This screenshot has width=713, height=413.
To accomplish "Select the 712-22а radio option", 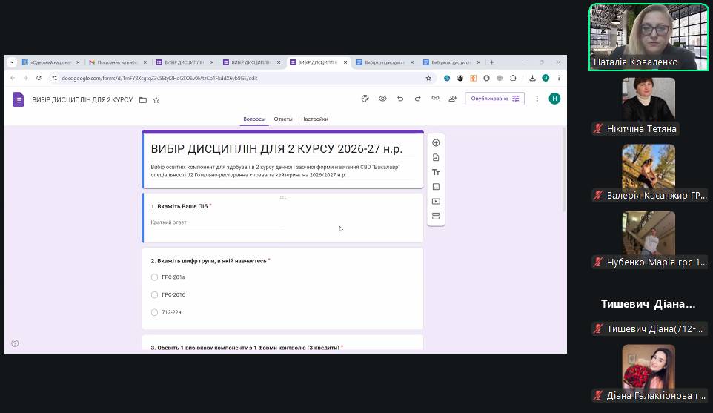I will coord(154,313).
